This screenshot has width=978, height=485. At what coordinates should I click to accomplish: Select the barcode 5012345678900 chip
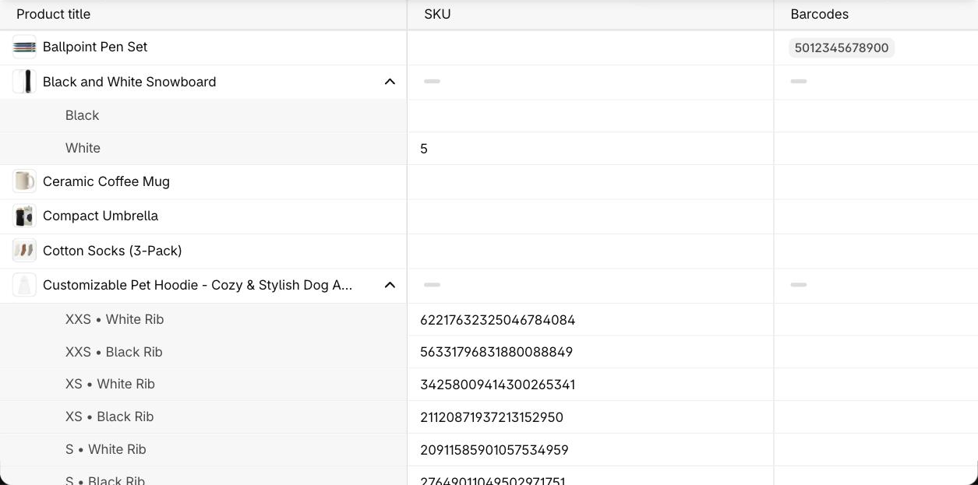tap(842, 48)
